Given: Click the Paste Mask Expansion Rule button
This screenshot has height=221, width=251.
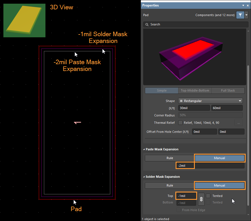Looking at the screenshot, I should click(x=170, y=158).
